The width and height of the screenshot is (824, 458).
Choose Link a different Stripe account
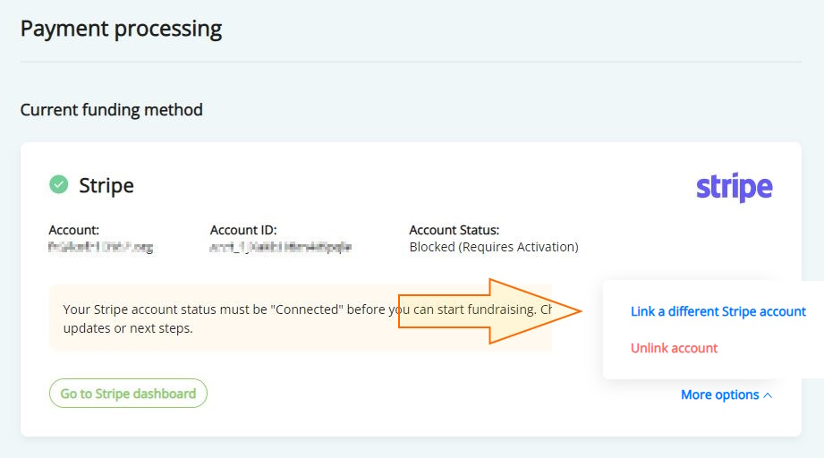pyautogui.click(x=718, y=311)
